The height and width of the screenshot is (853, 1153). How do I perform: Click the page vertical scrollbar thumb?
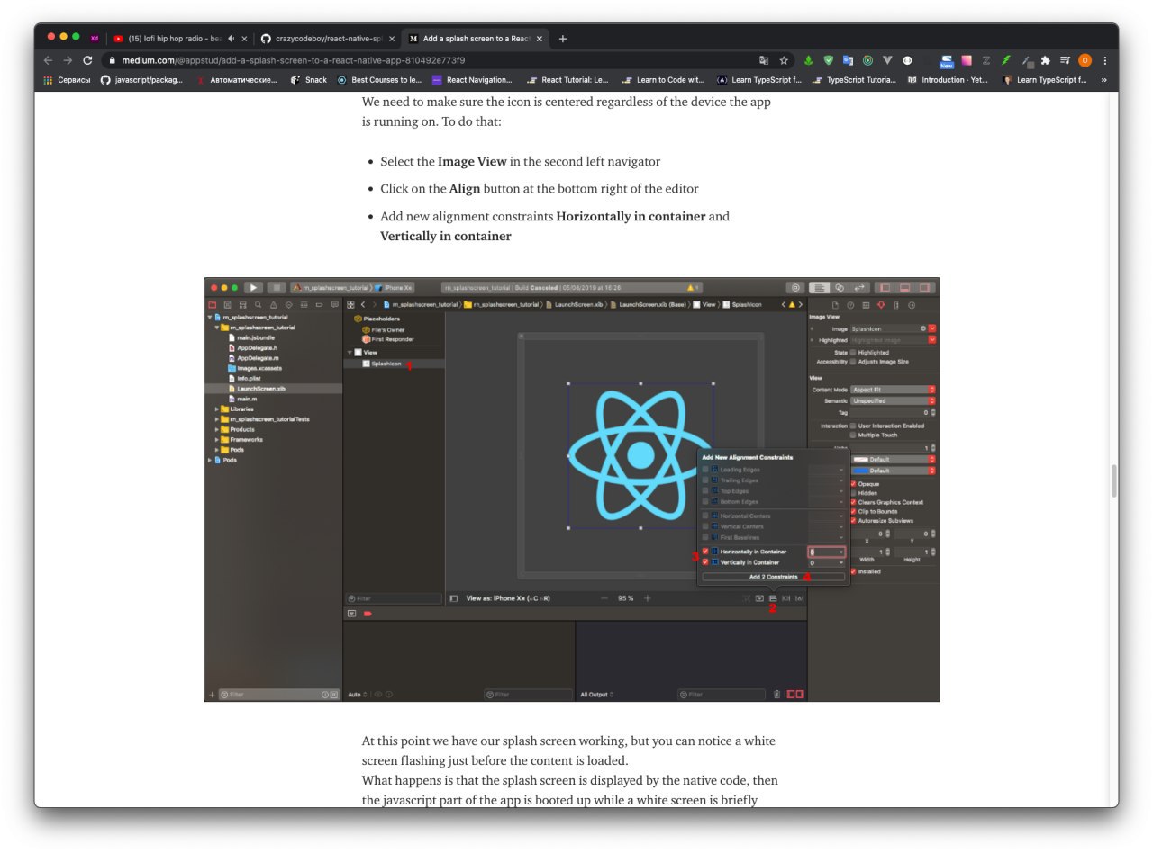coord(1113,481)
